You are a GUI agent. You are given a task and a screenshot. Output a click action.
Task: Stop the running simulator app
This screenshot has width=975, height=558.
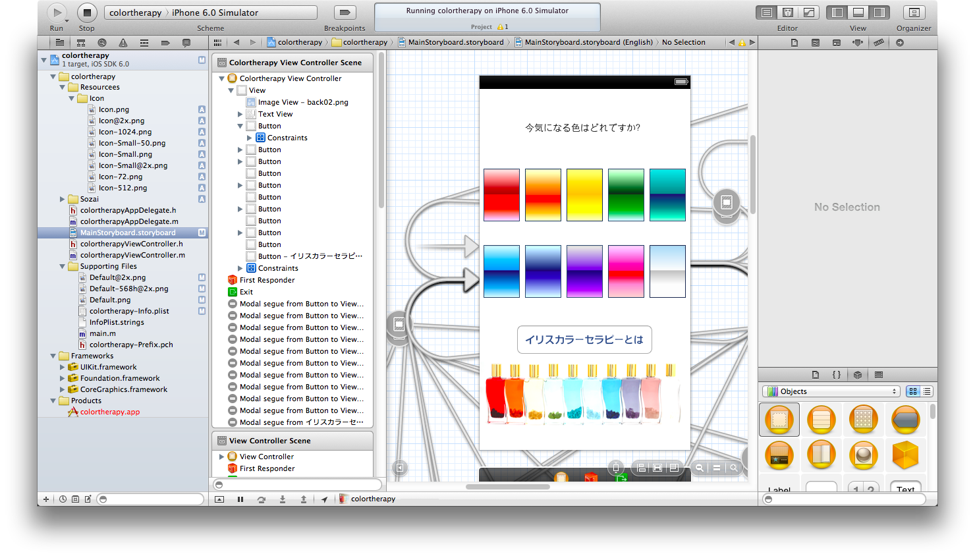87,13
